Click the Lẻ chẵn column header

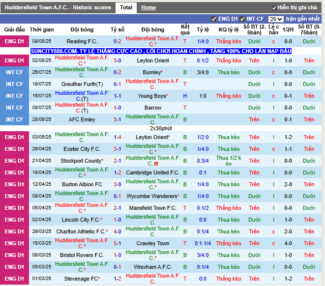pos(273,29)
